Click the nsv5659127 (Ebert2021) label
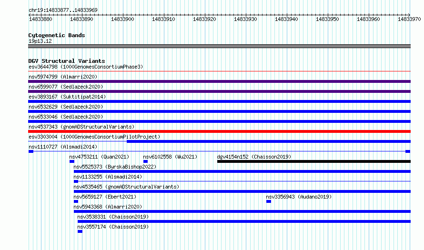Viewport: 424px width, 250px height. [x=105, y=197]
